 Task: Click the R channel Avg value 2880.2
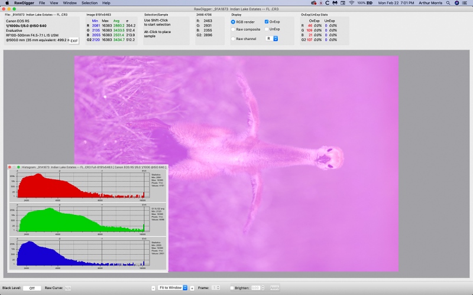tap(119, 25)
